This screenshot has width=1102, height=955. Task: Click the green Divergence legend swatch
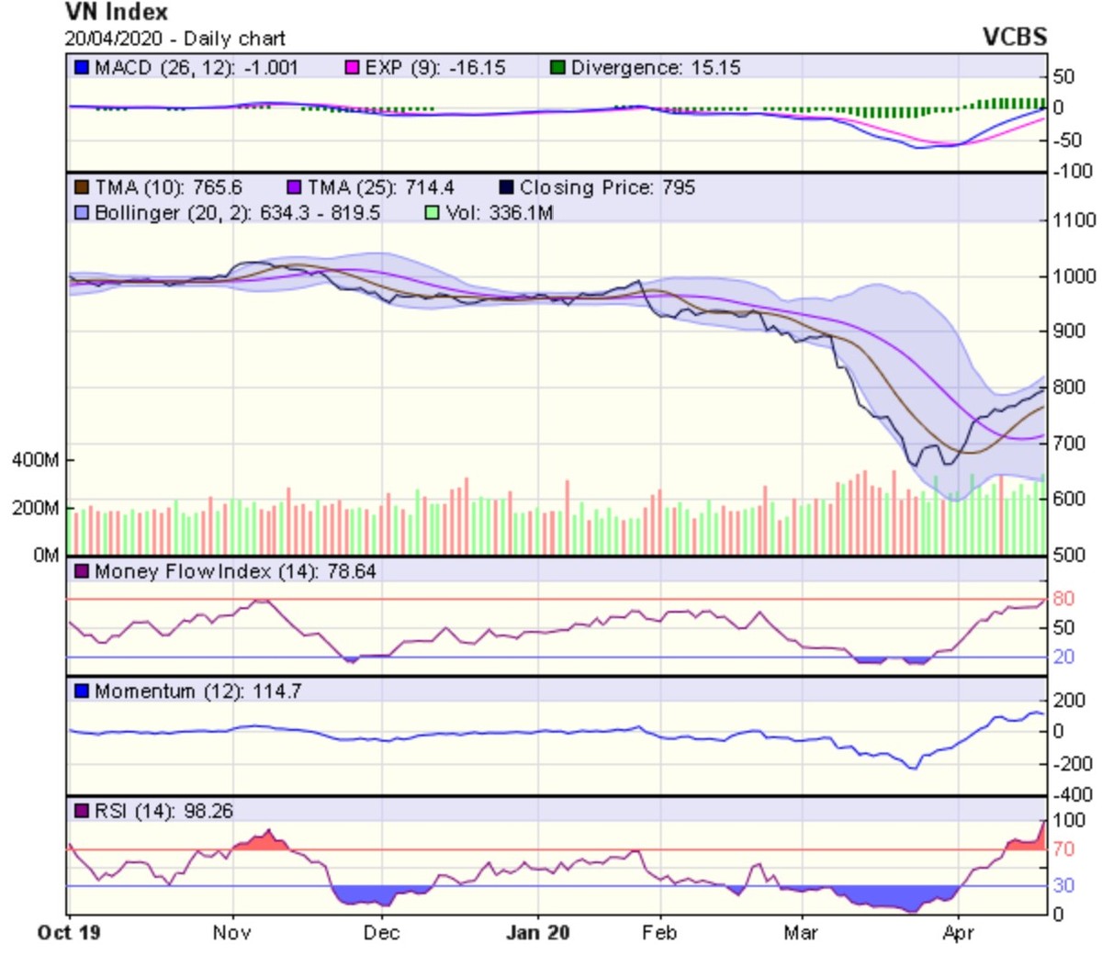tap(557, 68)
